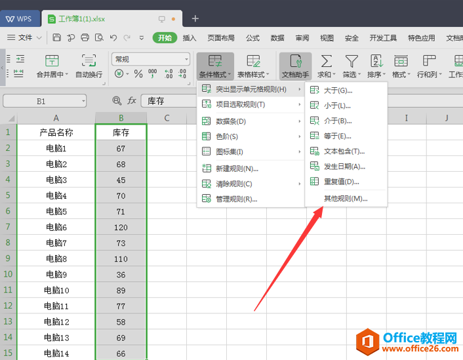Open the 文档助手 document assistant
Screen dimensions: 463x360
click(295, 66)
